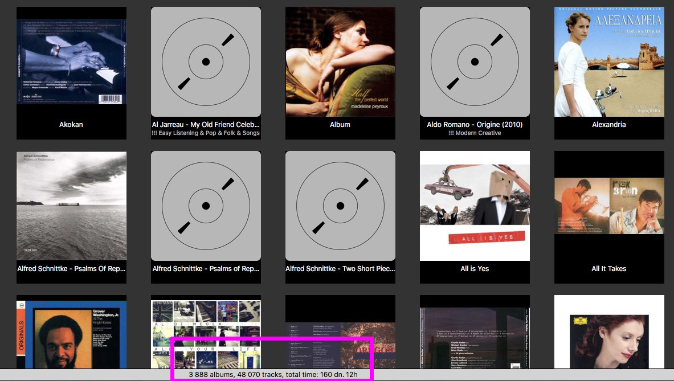Viewport: 674px width, 381px height.
Task: Open the Alexandria soundtrack cover art
Action: coord(609,62)
